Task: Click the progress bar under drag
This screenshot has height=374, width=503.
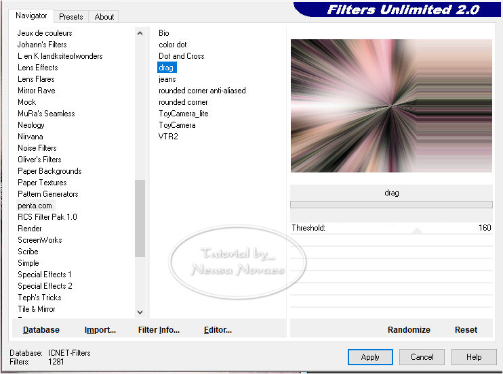Action: coord(391,205)
